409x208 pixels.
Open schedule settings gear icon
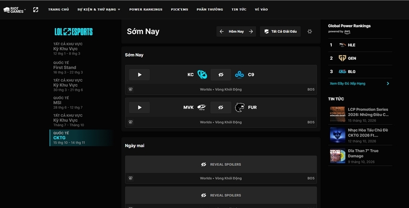310,32
